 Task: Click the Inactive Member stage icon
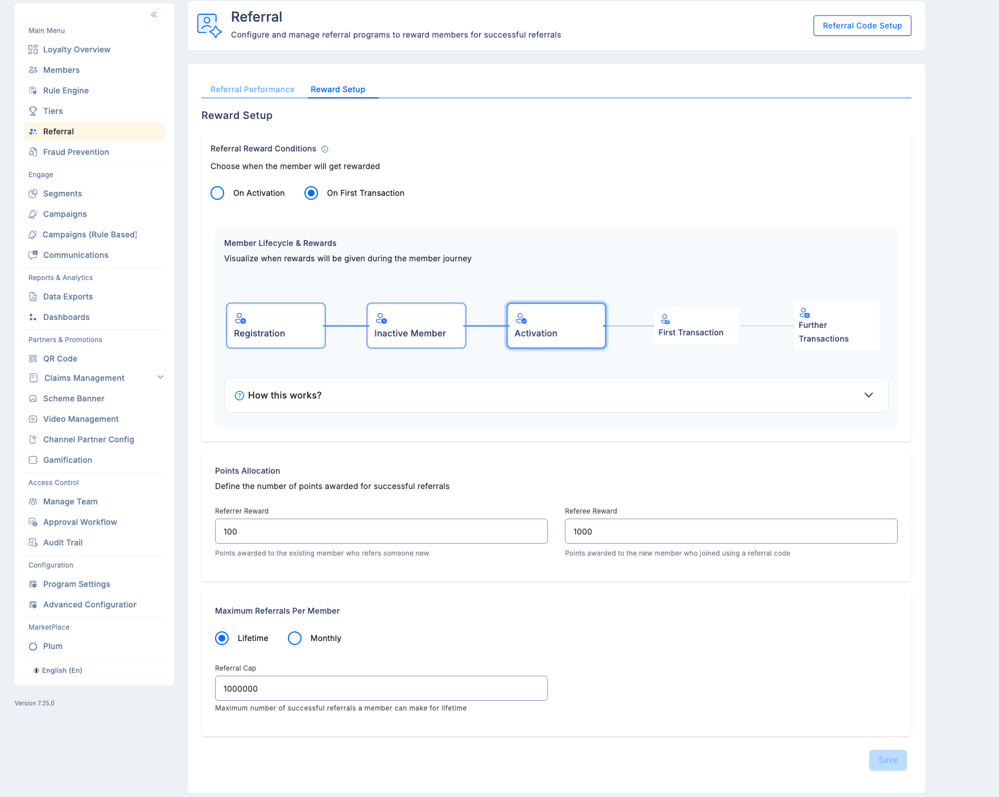coord(381,318)
